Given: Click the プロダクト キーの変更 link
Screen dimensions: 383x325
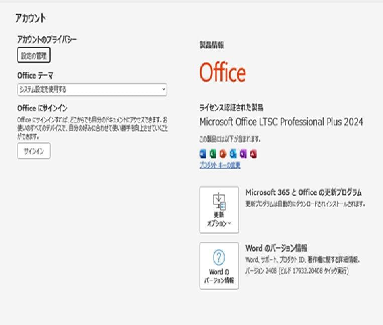Looking at the screenshot, I should click(x=220, y=166).
